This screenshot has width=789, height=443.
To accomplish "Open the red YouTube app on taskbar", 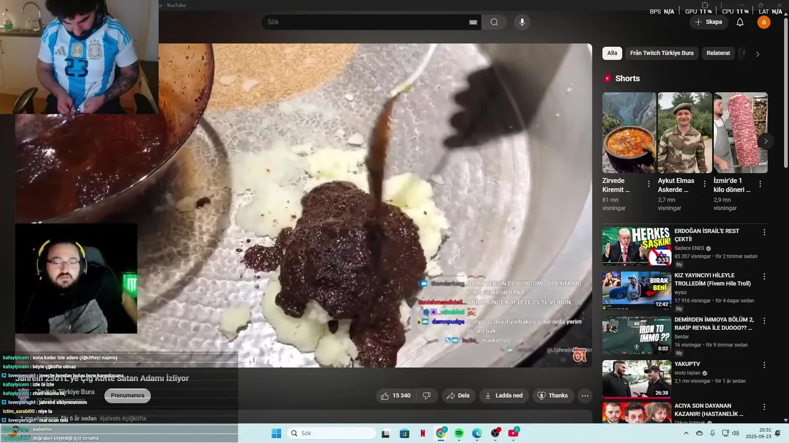I will [x=513, y=433].
